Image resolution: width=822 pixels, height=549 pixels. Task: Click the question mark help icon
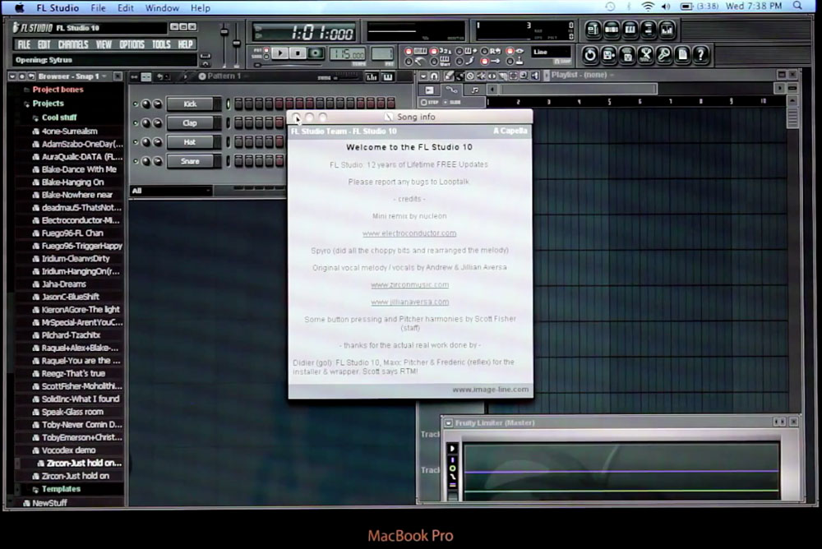[x=700, y=54]
